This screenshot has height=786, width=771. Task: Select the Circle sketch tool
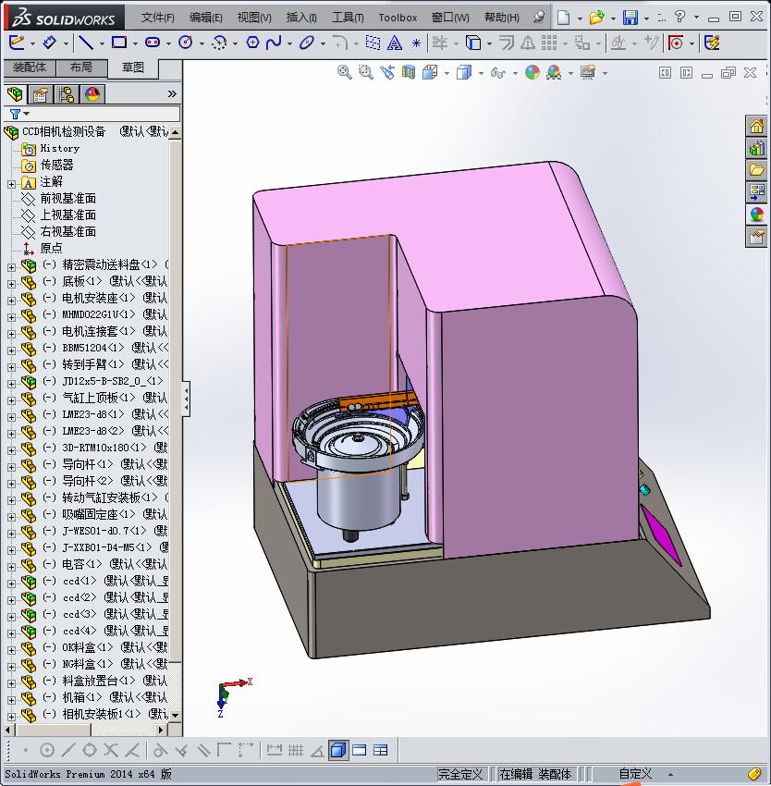186,43
